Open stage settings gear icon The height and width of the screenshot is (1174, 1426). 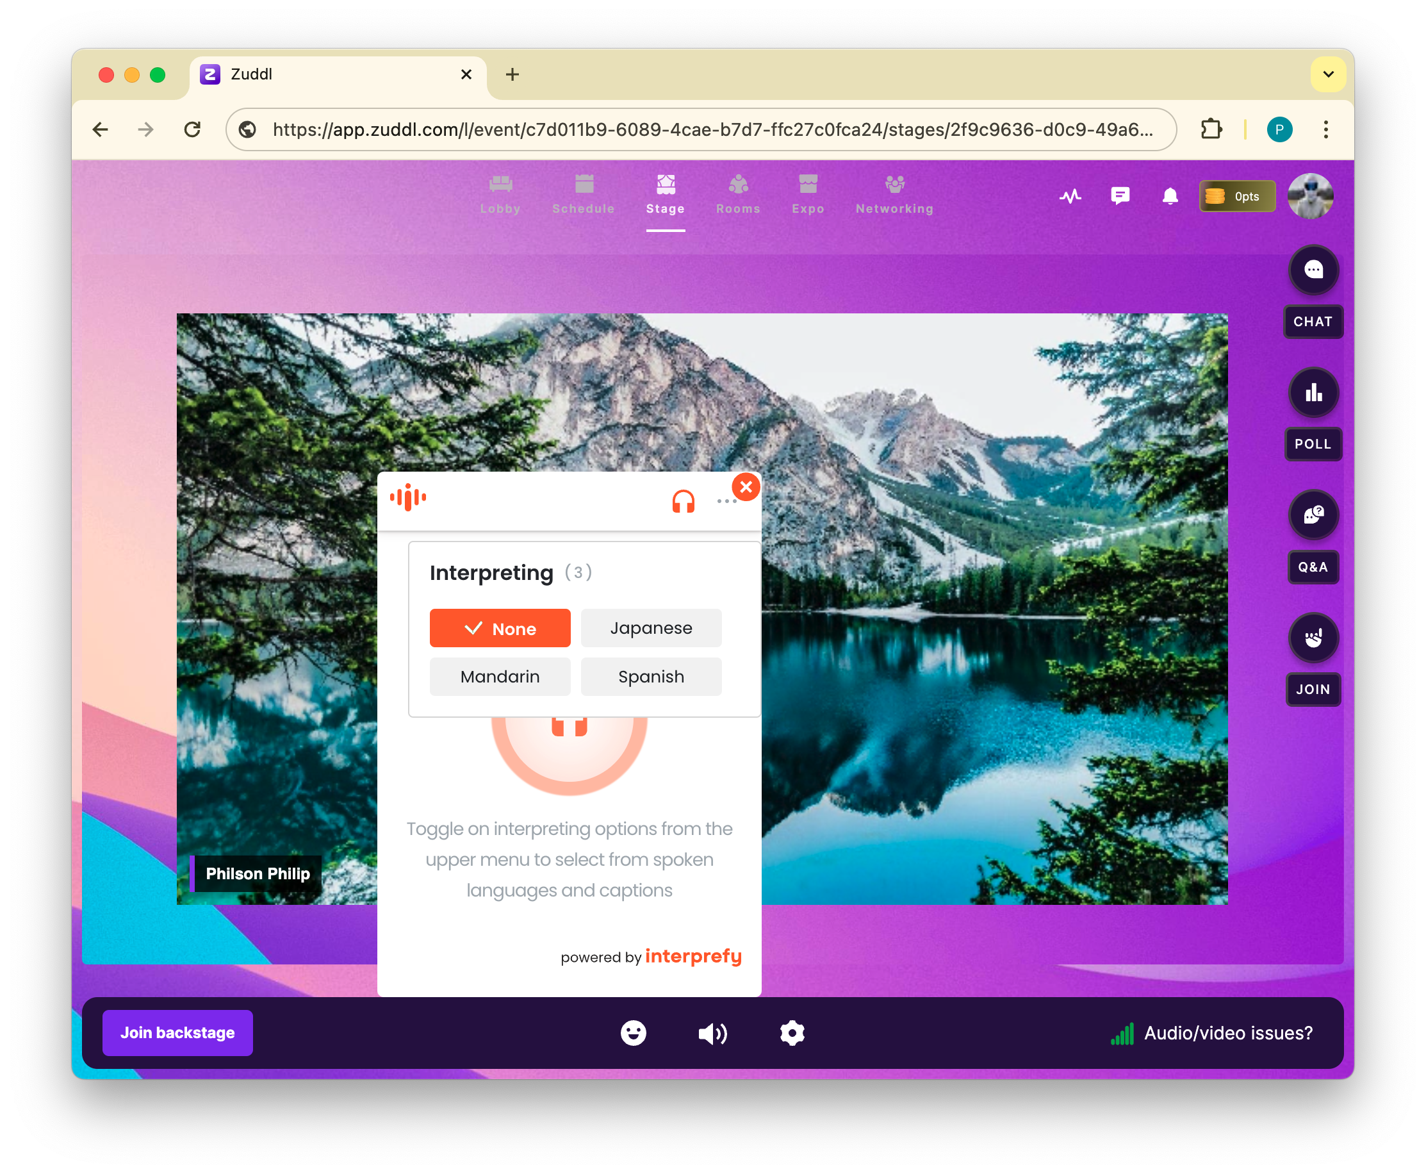pos(792,1032)
